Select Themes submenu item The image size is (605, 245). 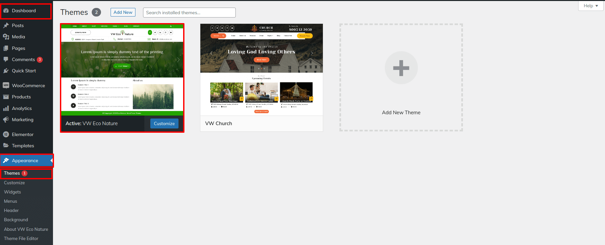(12, 173)
